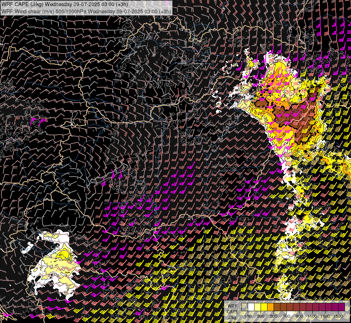Screen dimensions: 351x323
Task: Select the transparent legend swatch below 100
Action: (245, 307)
